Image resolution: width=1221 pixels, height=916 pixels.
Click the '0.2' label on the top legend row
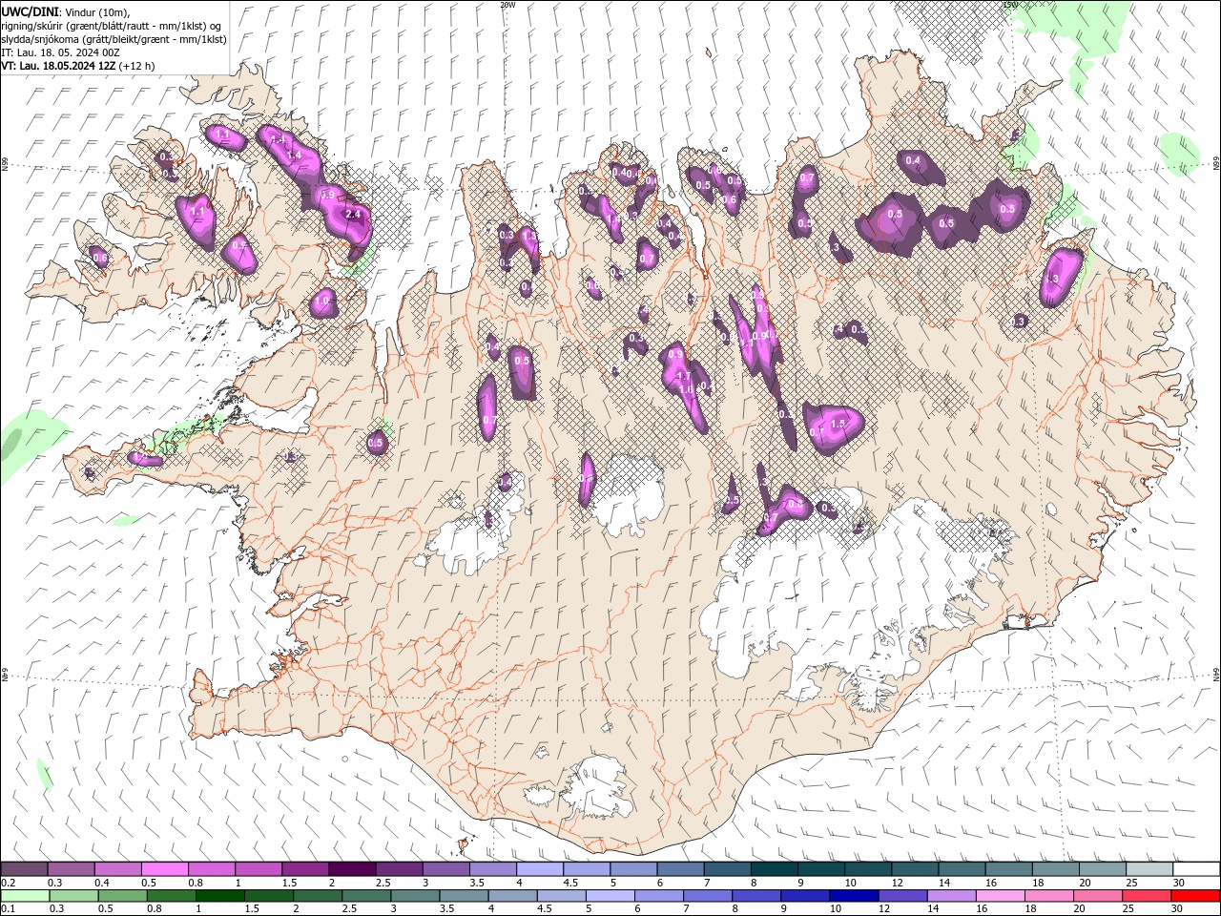8,883
